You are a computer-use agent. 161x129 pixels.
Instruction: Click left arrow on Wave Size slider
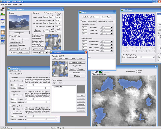point(101,30)
